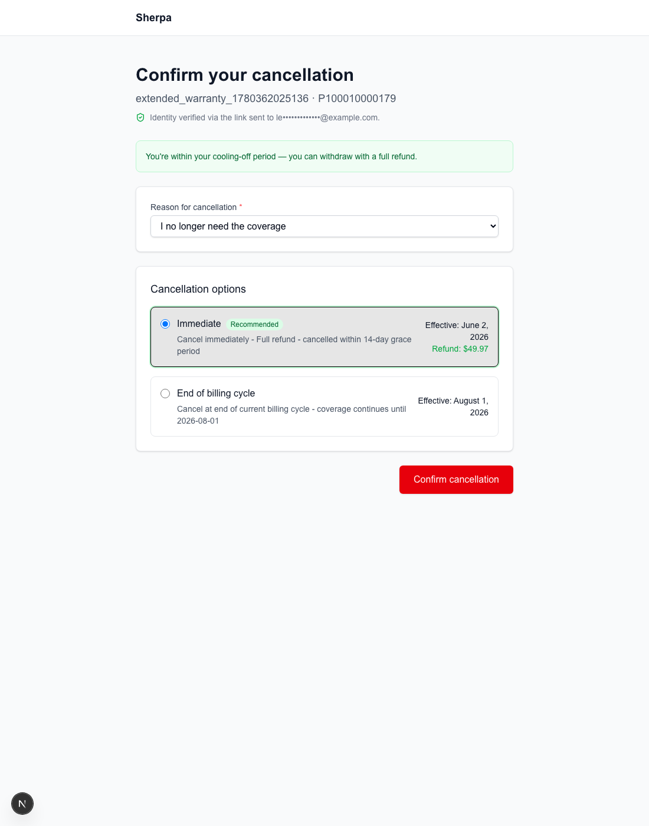This screenshot has width=649, height=826.
Task: Click the Recommended badge
Action: [254, 324]
